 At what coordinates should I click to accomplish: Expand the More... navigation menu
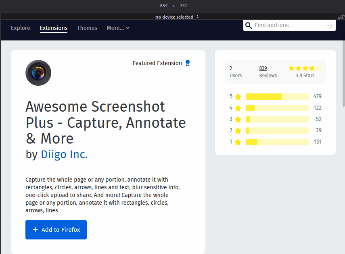tap(118, 28)
